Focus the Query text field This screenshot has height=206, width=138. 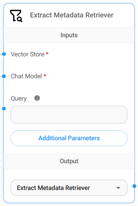(69, 115)
